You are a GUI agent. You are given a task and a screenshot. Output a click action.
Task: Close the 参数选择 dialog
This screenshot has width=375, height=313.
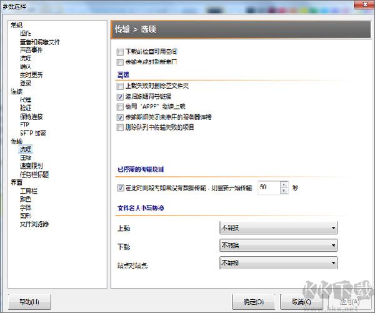pos(365,4)
